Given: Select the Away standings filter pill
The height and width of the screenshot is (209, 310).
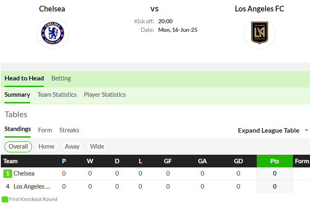Looking at the screenshot, I should (x=72, y=147).
